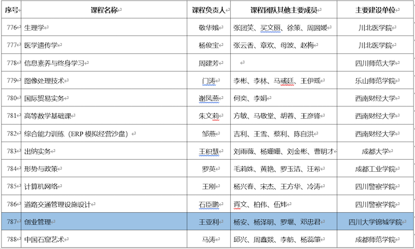The width and height of the screenshot is (415, 249).
Task: Click the header 课程团队其他主要成员
Action: (x=284, y=10)
